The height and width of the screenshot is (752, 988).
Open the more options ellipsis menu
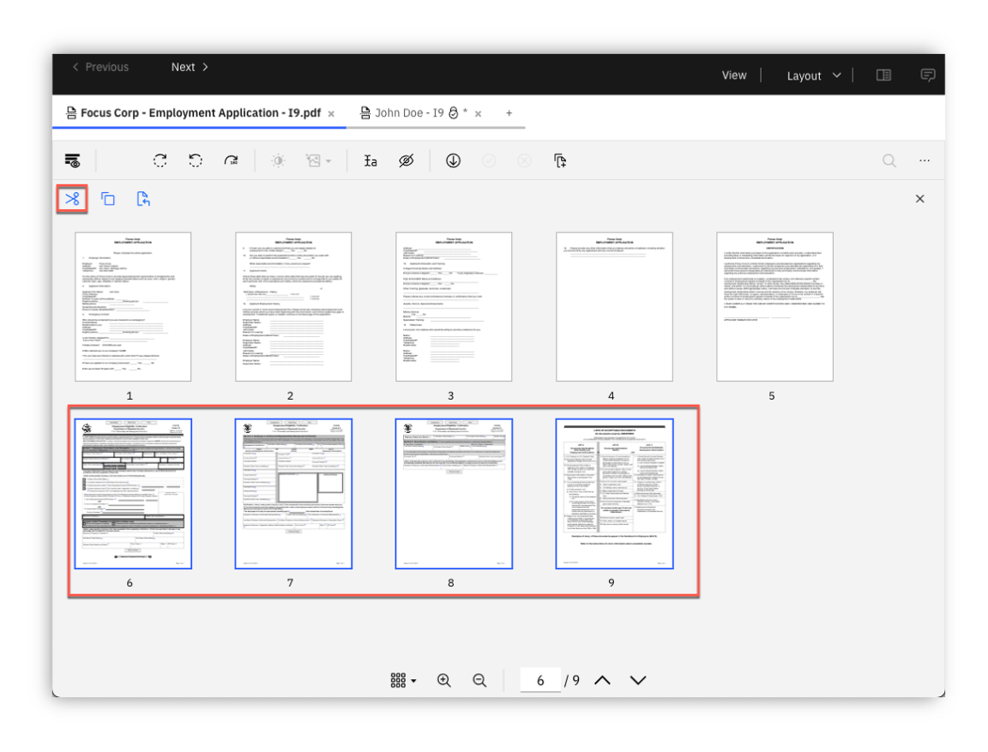[x=925, y=160]
